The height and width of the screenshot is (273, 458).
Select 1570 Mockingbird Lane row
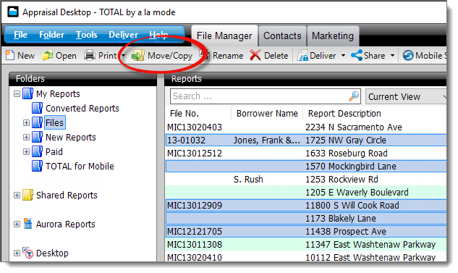click(306, 167)
